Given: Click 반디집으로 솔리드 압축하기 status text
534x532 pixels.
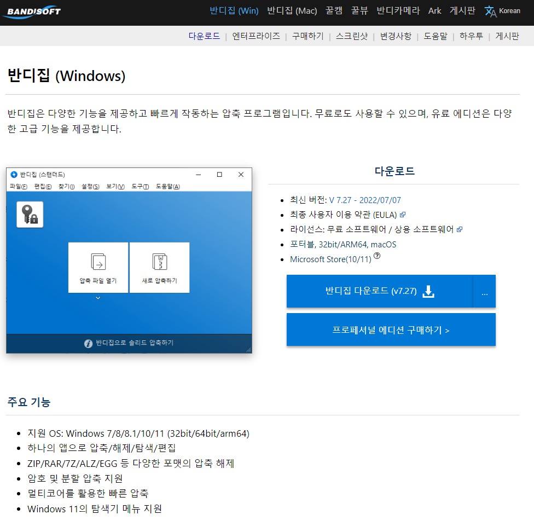Looking at the screenshot, I should (x=135, y=343).
